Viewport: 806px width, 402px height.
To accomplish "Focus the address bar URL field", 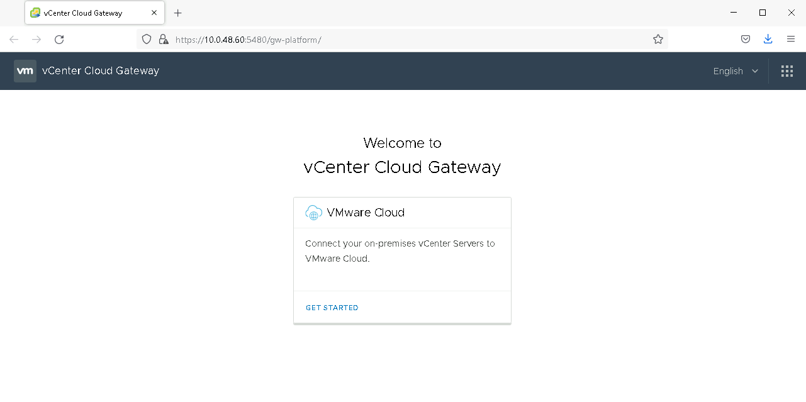I will [x=403, y=40].
